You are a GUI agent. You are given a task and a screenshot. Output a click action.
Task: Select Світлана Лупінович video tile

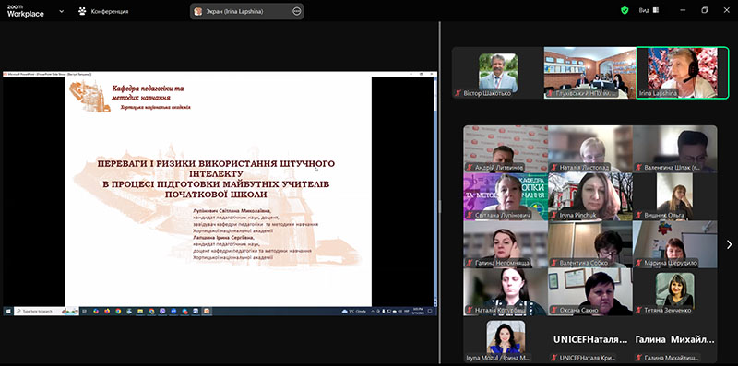506,196
